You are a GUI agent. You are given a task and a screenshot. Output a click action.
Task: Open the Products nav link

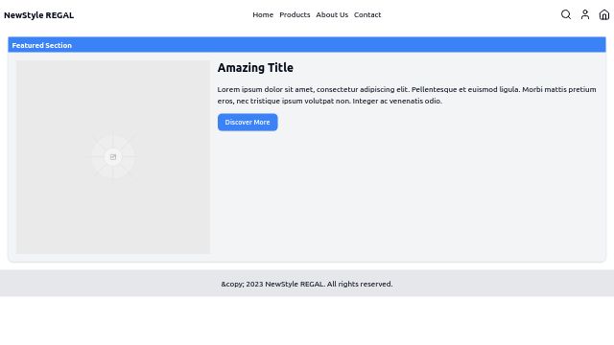(295, 15)
